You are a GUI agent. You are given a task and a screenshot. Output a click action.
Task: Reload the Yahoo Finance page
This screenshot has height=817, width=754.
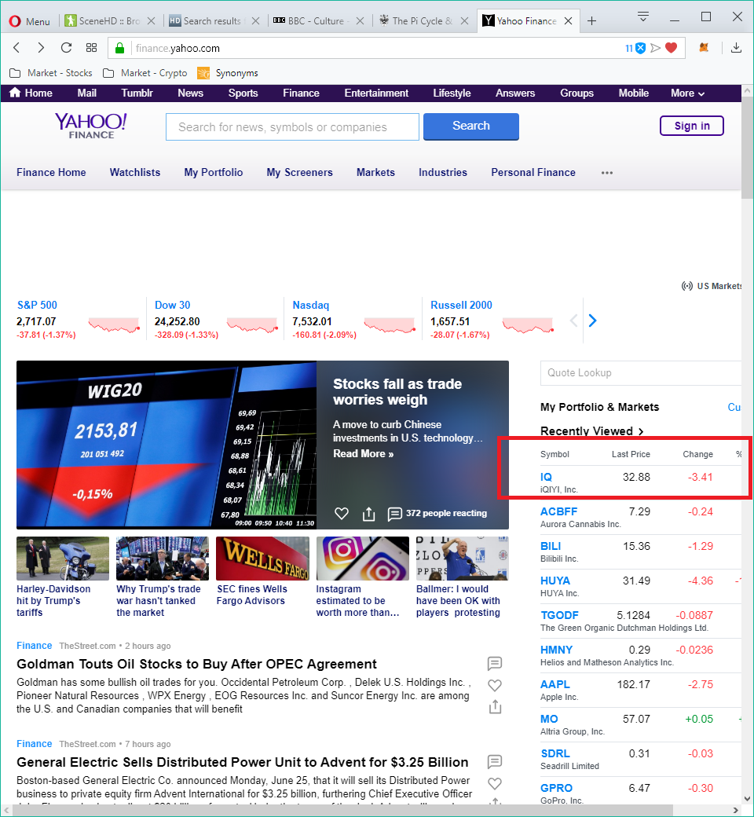pyautogui.click(x=66, y=48)
